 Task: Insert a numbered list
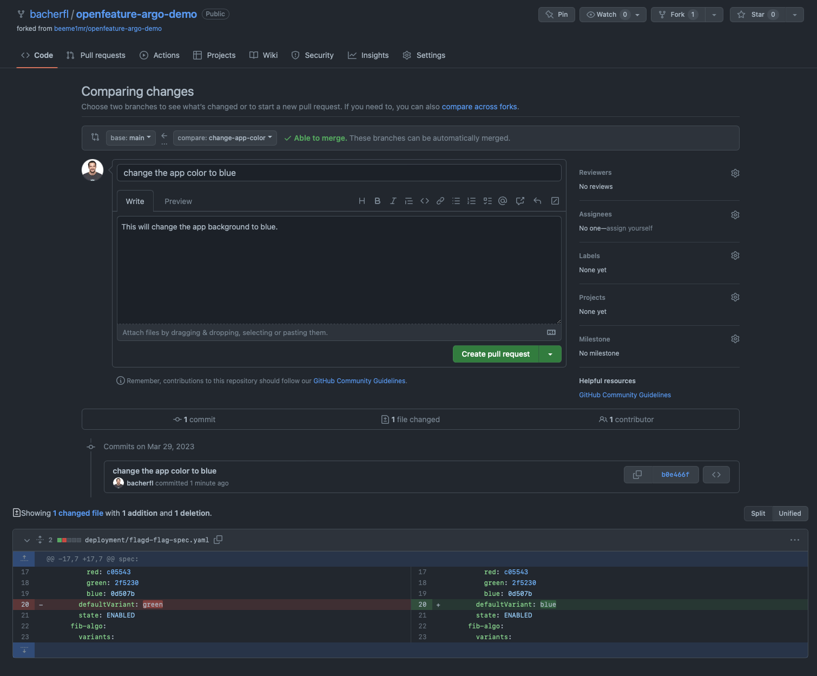click(472, 201)
